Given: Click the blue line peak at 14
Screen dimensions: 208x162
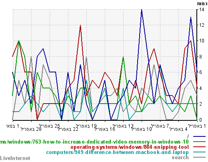Looking at the screenshot, I should coord(142,10).
